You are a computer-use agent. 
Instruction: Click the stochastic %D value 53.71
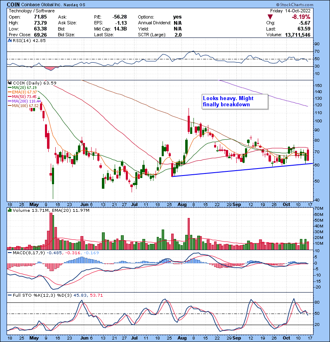96,295
